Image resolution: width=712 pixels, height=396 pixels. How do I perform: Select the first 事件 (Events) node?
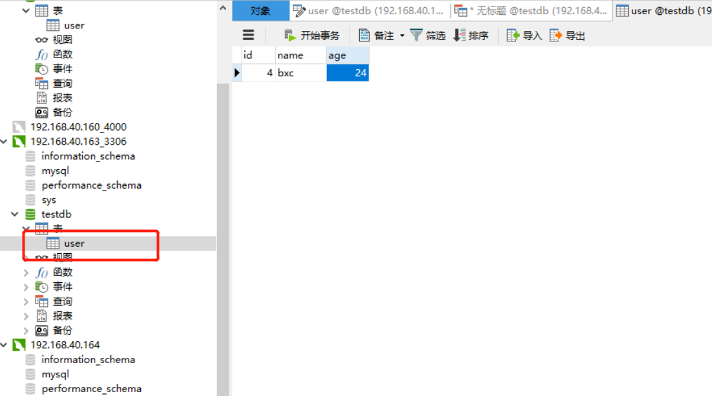pos(62,69)
